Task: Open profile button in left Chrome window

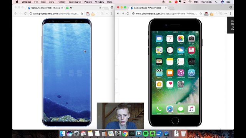Action: [x=112, y=7]
